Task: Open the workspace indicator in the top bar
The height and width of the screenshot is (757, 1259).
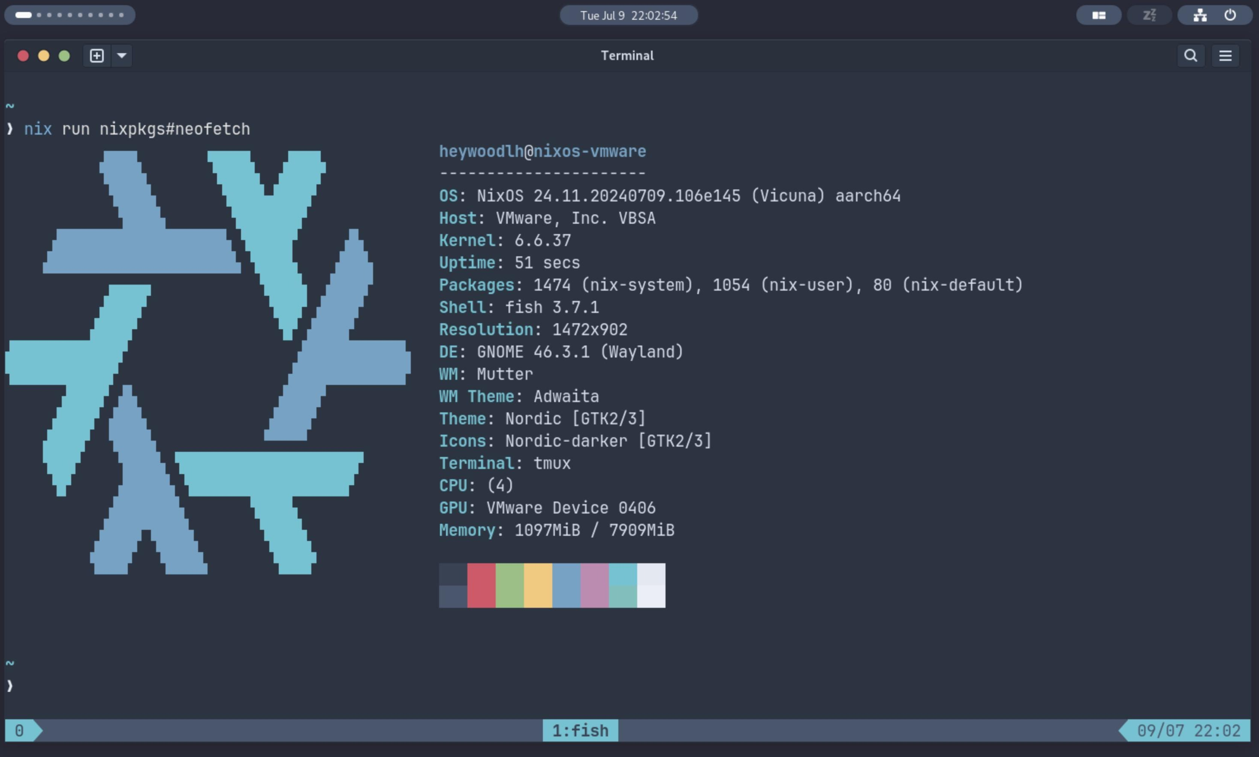Action: (x=70, y=15)
